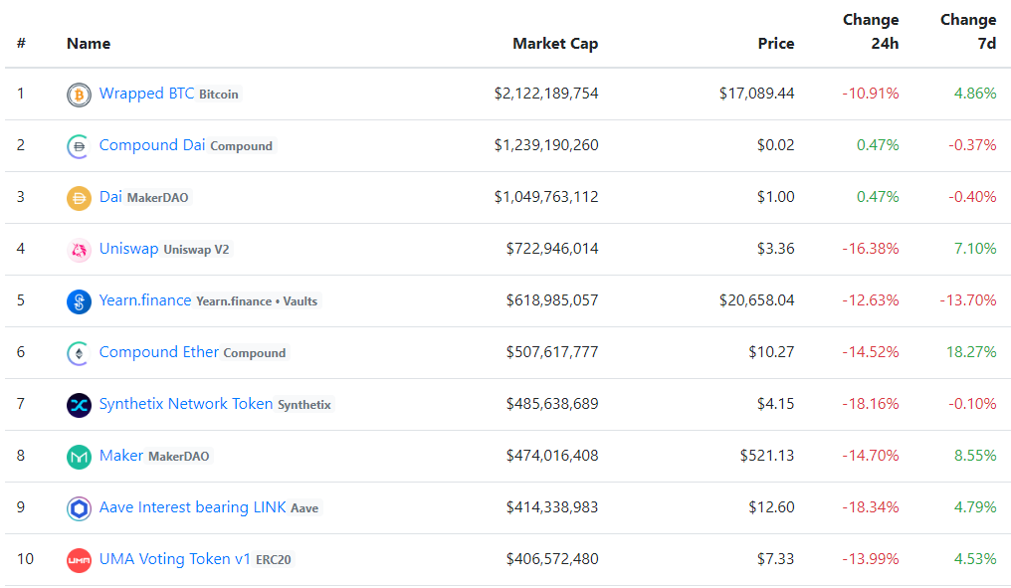The width and height of the screenshot is (1011, 588).
Task: Click the Maker green logo icon
Action: pyautogui.click(x=79, y=457)
